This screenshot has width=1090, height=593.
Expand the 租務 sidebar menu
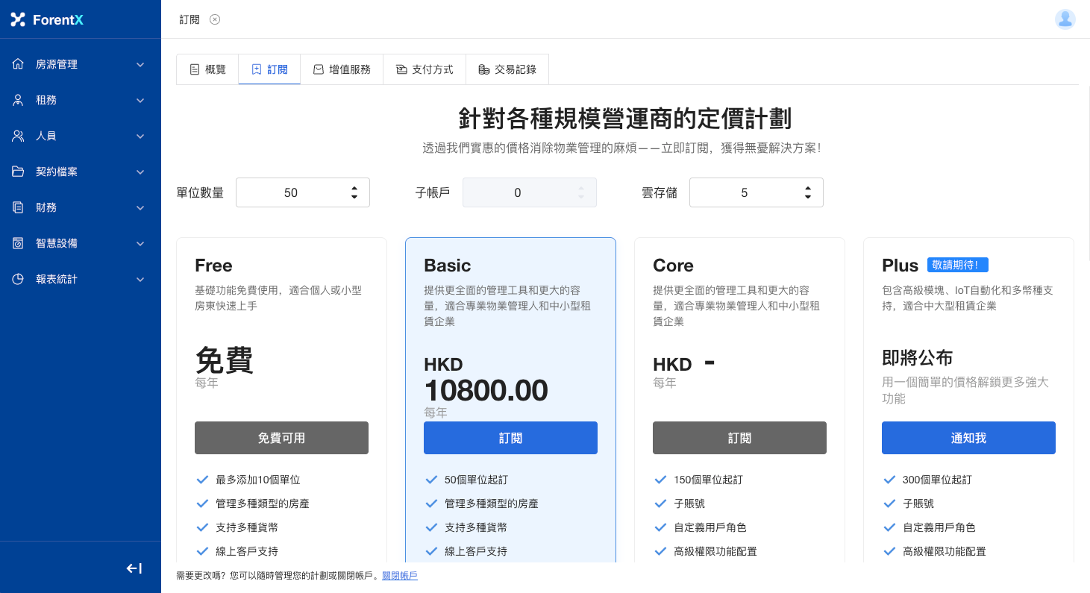tap(140, 100)
